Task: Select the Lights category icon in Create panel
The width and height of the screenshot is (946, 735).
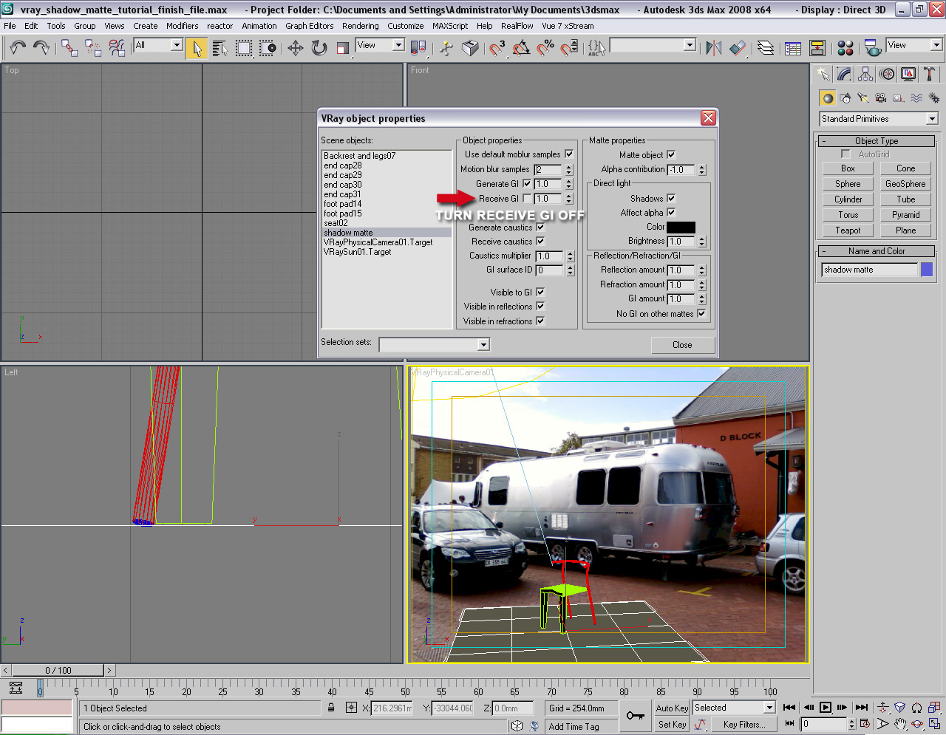Action: (863, 98)
